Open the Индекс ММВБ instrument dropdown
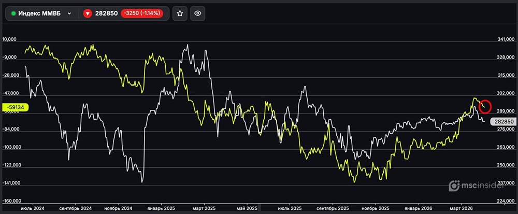Viewport: 518px width, 214px height. (x=69, y=13)
